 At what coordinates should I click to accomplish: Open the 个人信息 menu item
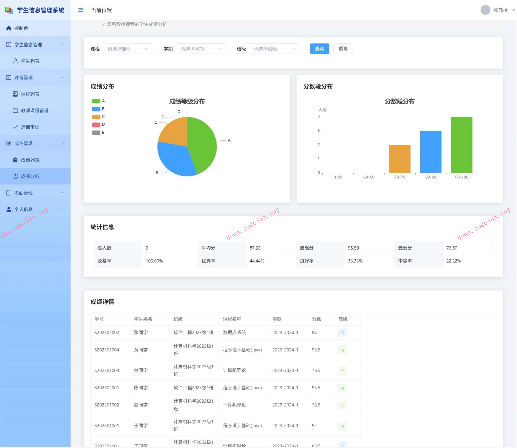coord(23,209)
